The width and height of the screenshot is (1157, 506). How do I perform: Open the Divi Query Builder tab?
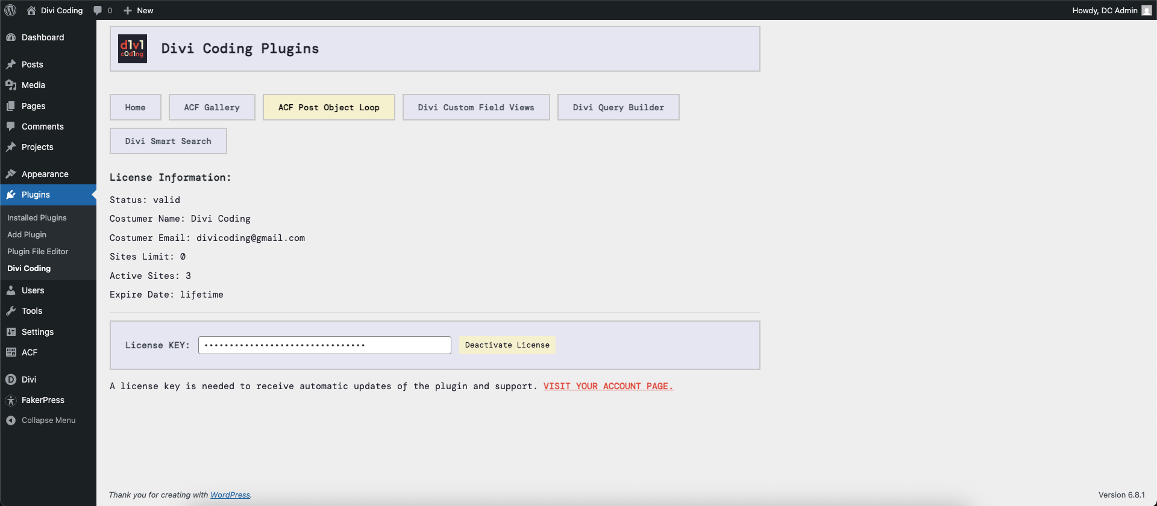point(618,107)
